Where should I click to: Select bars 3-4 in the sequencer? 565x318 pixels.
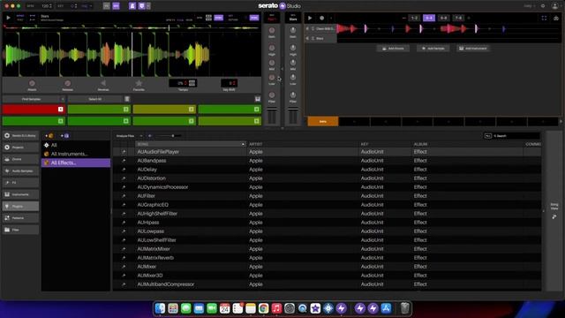click(x=429, y=18)
